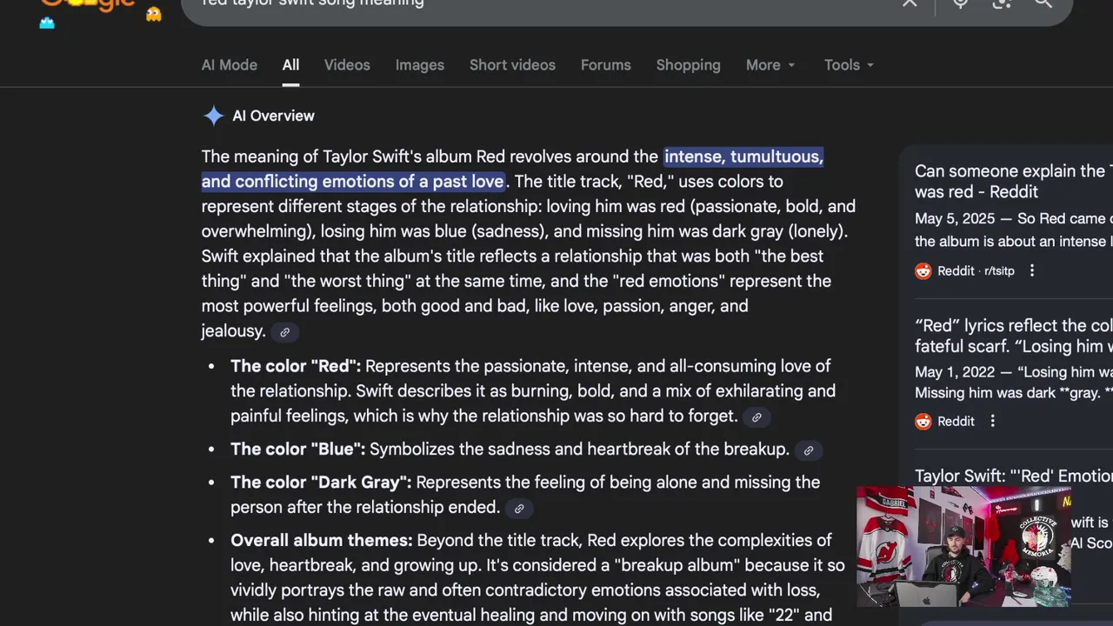Open Google Lens image search
Viewport: 1113px width, 626px height.
[x=1002, y=3]
